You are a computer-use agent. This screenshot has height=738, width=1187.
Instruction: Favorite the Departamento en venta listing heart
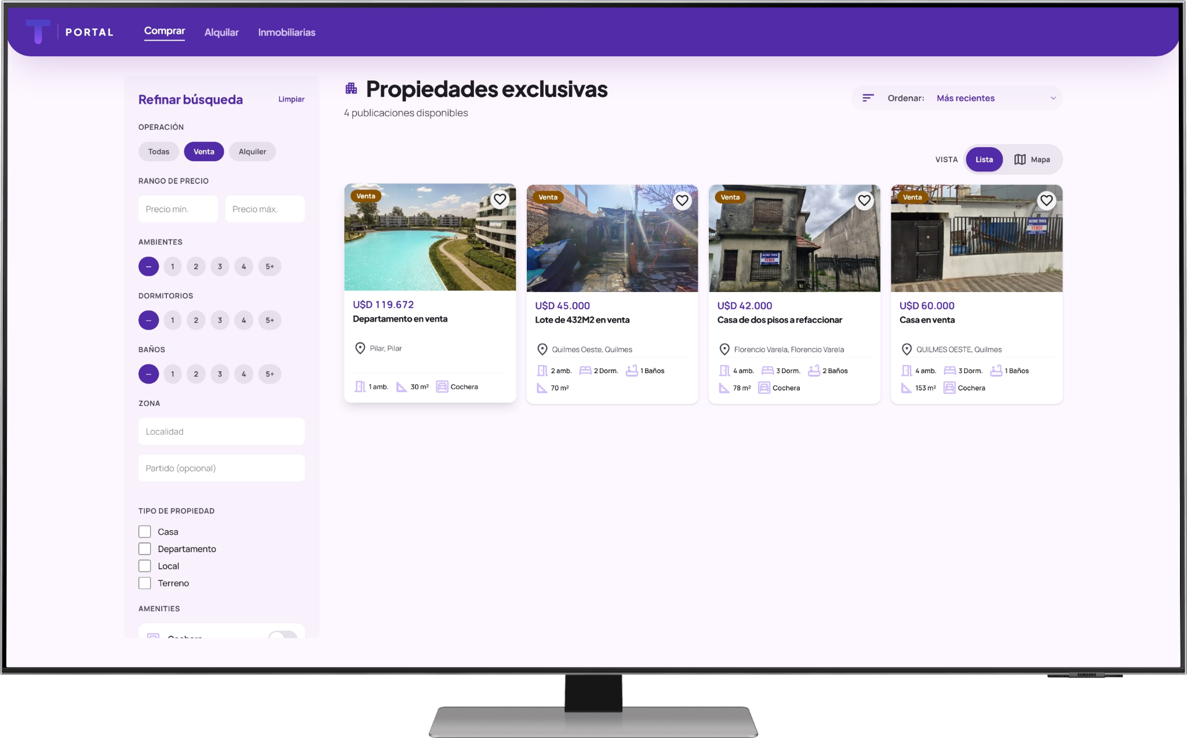click(500, 199)
